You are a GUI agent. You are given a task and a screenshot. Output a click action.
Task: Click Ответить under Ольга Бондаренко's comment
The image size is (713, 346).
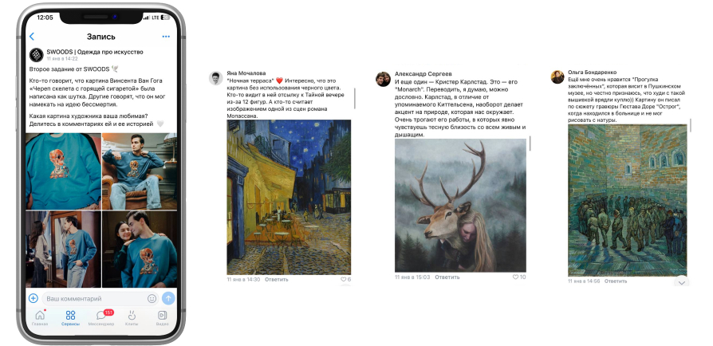pyautogui.click(x=616, y=281)
